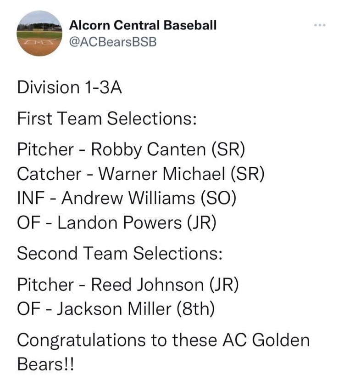Click the word Bears!! at the bottom
344x392 pixels.
[46, 364]
